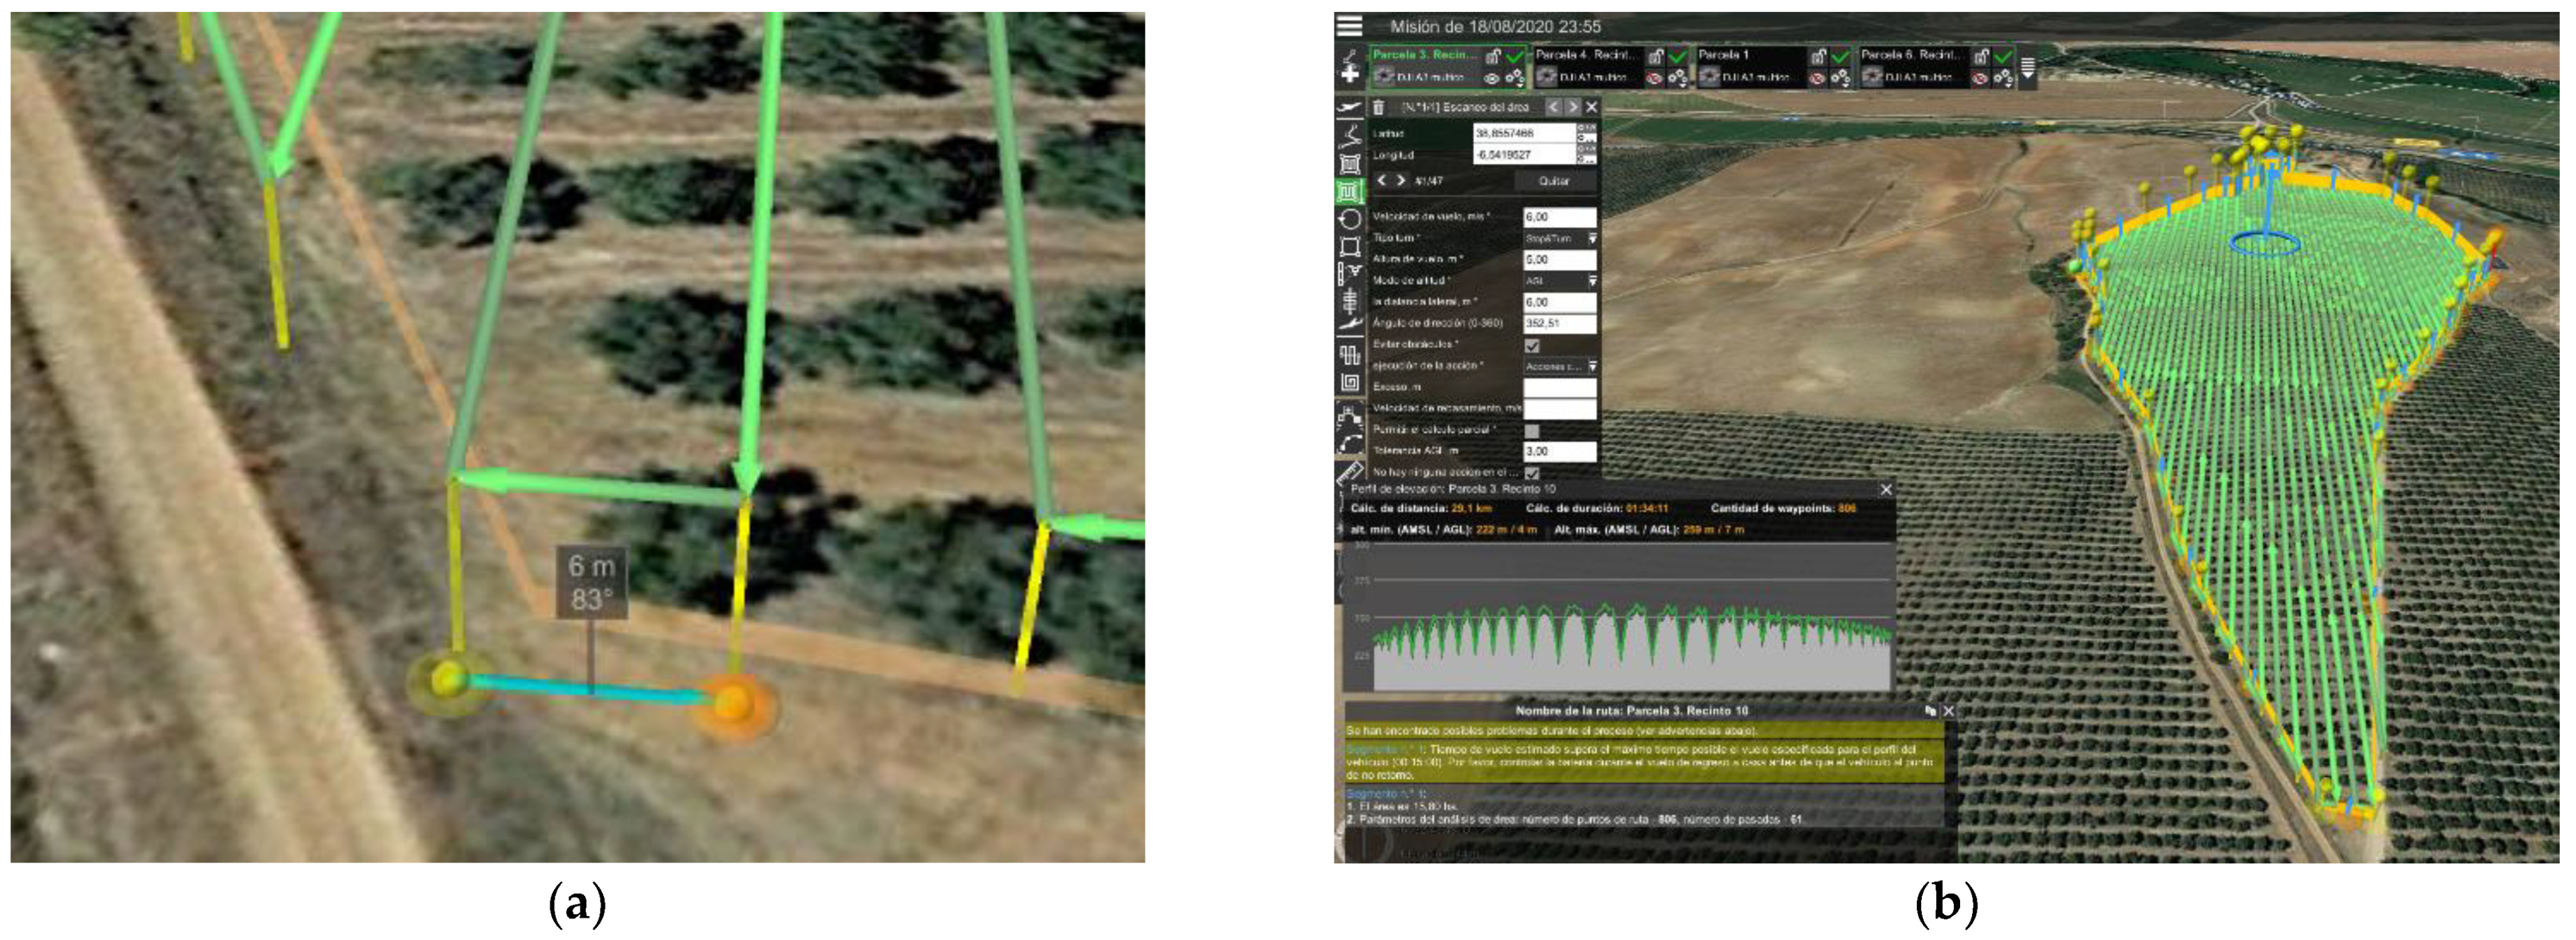Click the Tolerancia AGL input field
Screen dimensions: 2576x940
(1560, 451)
